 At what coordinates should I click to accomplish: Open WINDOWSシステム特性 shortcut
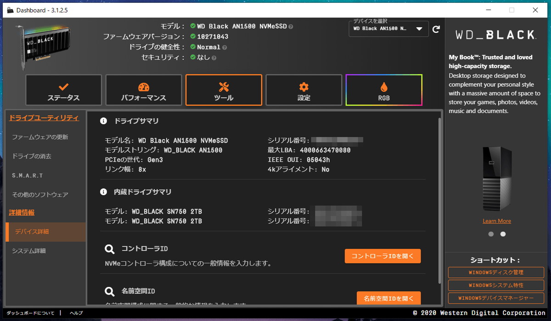tap(496, 285)
